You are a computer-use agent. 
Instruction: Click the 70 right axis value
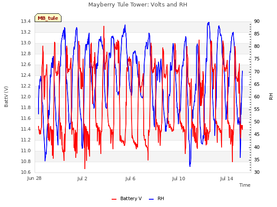(257, 72)
